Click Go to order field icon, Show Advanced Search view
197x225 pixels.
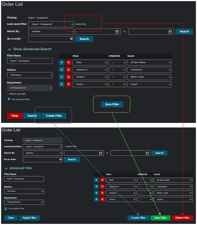(71, 39)
